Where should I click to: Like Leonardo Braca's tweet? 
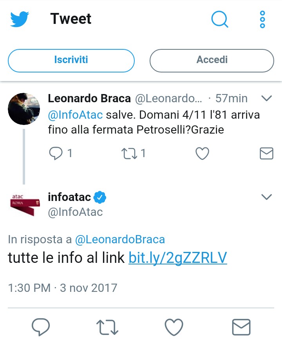coord(202,154)
